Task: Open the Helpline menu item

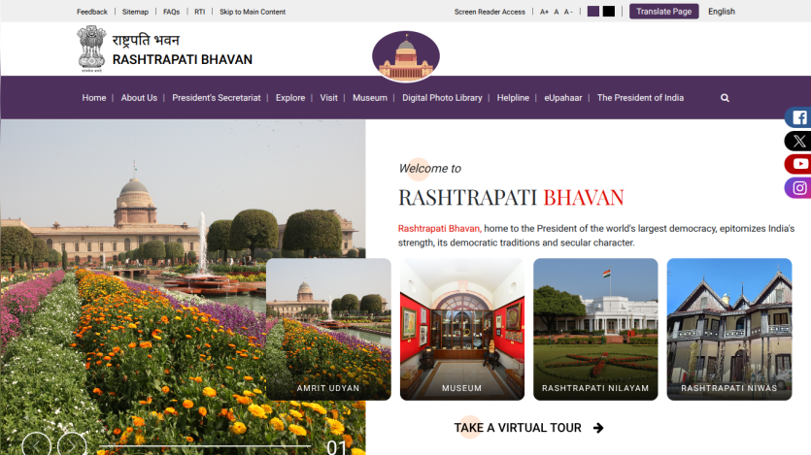Action: coord(513,98)
